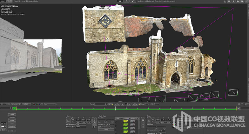Click the zoom-in plus icon

tap(7, 104)
